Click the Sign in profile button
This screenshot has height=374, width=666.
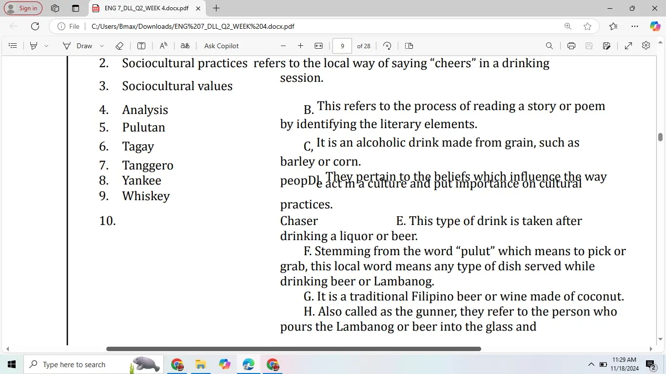23,8
